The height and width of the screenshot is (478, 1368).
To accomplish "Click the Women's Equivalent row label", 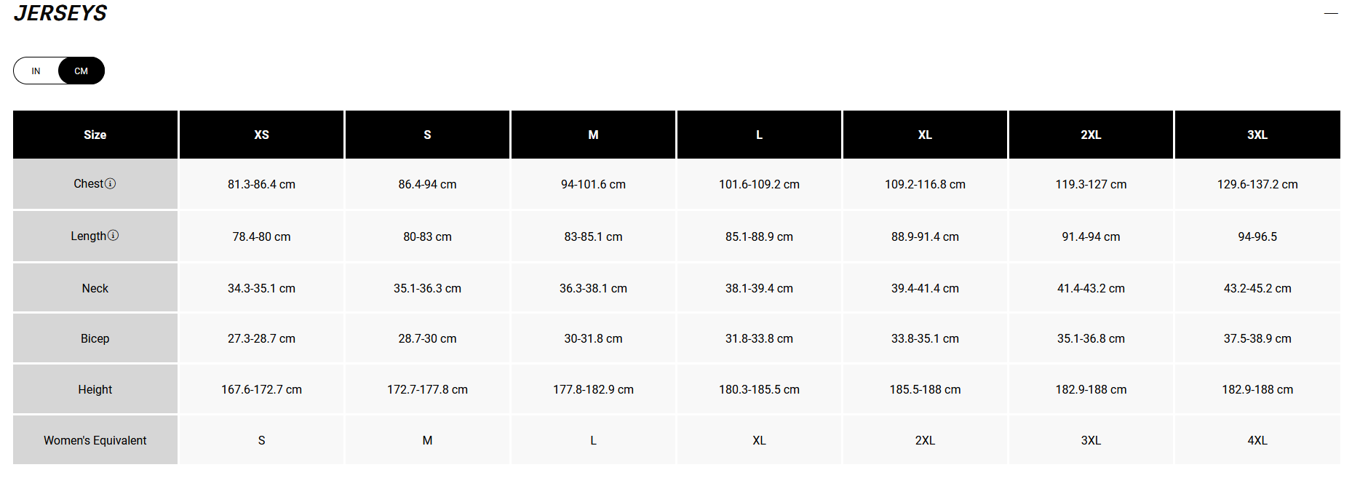I will 95,440.
